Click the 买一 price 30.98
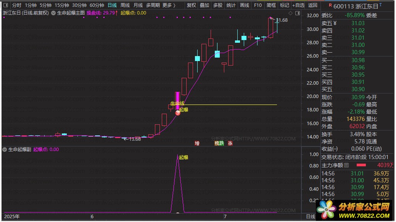This screenshot has width=396, height=222. coord(358,60)
